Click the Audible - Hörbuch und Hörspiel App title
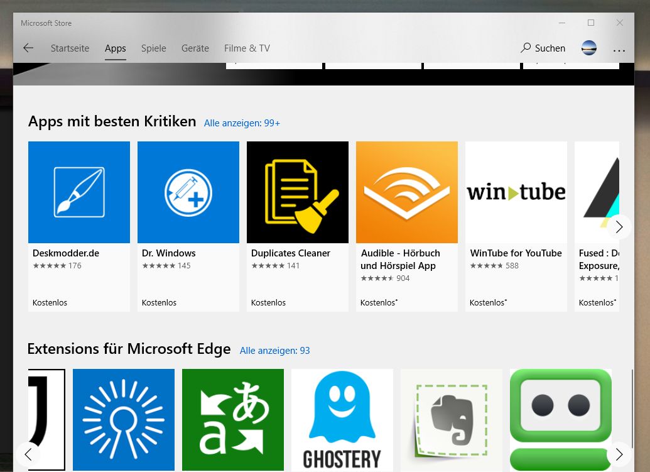 click(400, 259)
